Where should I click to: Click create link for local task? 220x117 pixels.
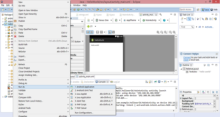point(186,60)
